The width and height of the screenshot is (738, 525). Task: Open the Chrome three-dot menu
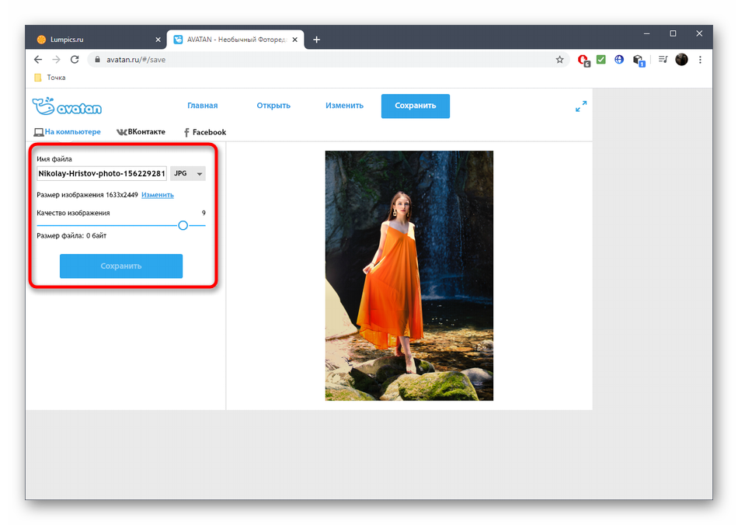point(700,60)
